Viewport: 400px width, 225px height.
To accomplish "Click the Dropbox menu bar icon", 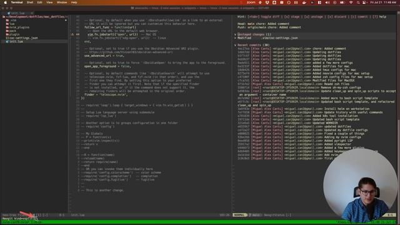I will click(267, 2).
